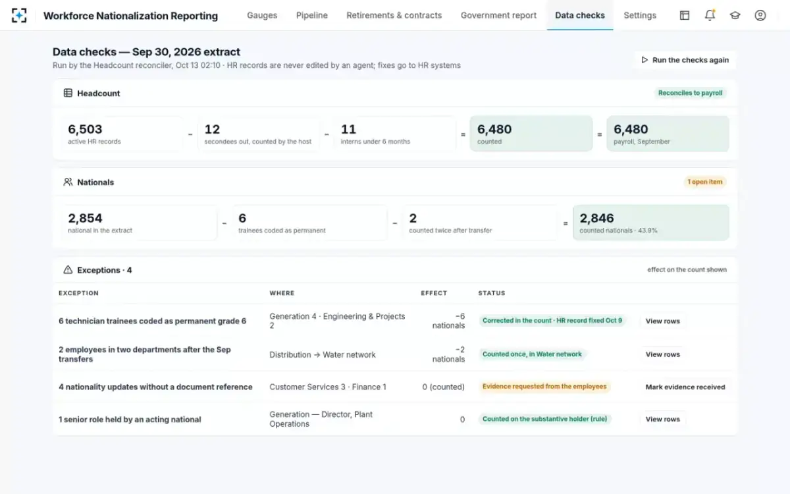Click the Where column header
Image resolution: width=790 pixels, height=494 pixels.
[282, 293]
